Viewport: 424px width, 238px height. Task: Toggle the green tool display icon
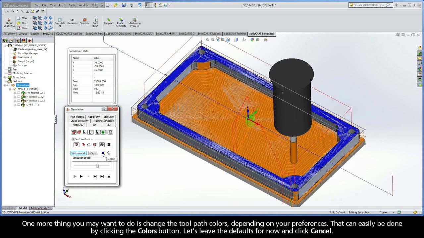103,132
